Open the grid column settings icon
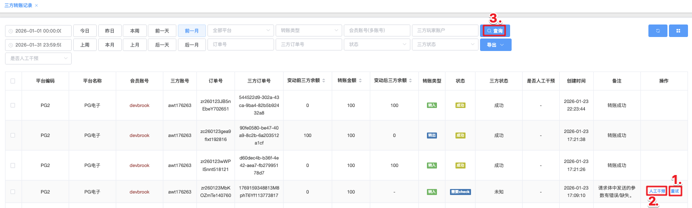The height and width of the screenshot is (208, 692). (678, 31)
